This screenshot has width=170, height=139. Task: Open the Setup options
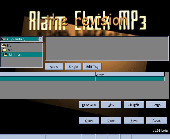coord(156,105)
